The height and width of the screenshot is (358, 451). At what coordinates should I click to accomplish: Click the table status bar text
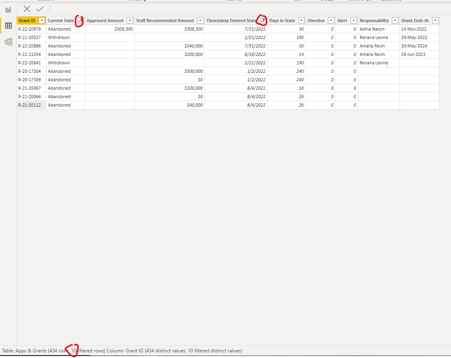[122, 351]
